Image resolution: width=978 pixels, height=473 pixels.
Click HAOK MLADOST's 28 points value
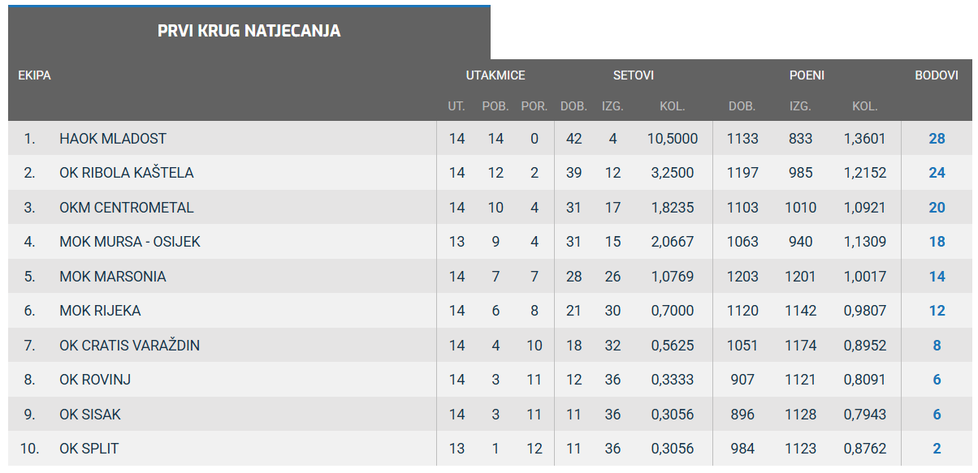937,139
